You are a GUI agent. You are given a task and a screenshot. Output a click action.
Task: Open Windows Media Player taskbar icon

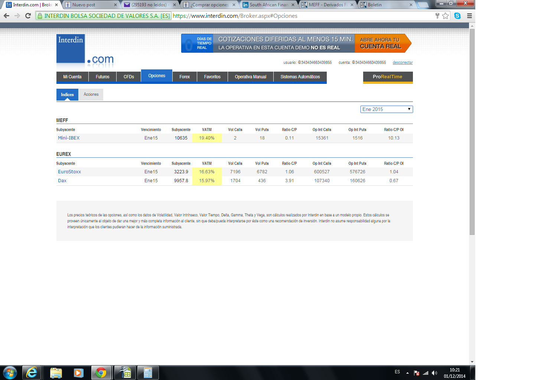pyautogui.click(x=78, y=373)
